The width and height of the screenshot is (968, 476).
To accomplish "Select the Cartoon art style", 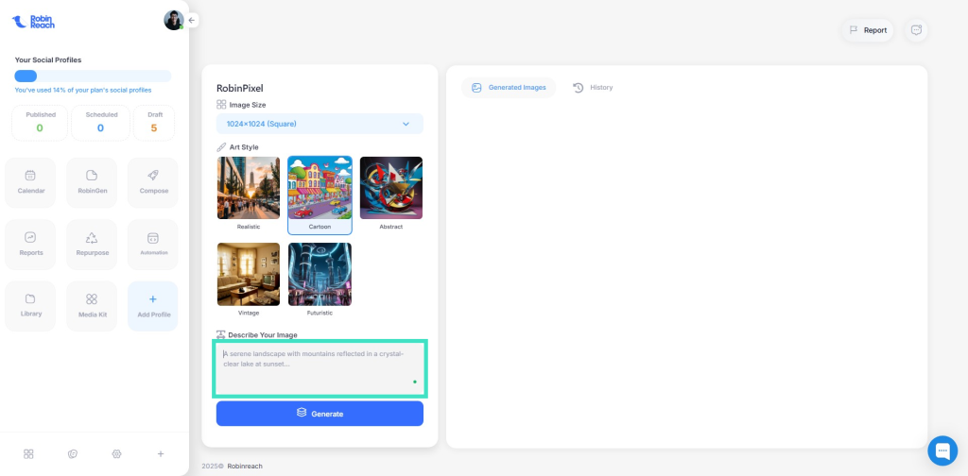I will coord(320,195).
